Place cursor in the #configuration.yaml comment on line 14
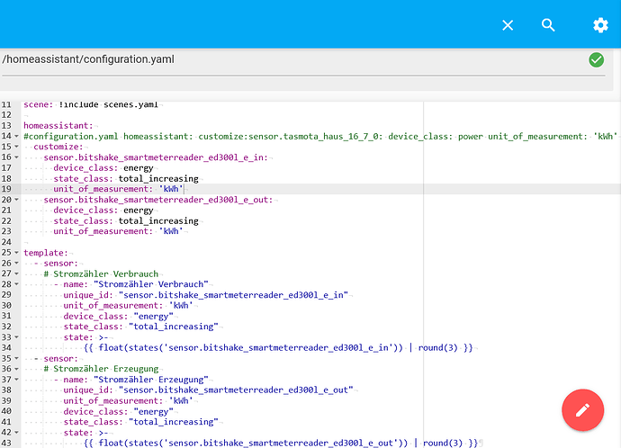Viewport: 621px width, 448px height. click(x=320, y=136)
